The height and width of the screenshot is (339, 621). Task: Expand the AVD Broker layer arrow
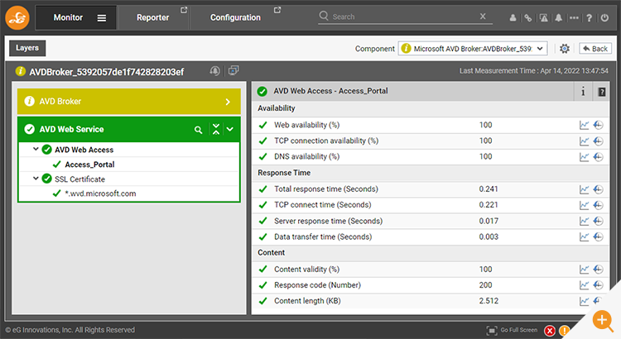[x=228, y=102]
